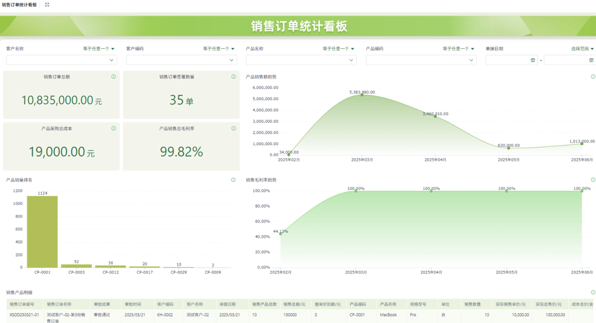The image size is (596, 323).
Task: Click info icon on 产品销售总毛利率 card
Action: (233, 129)
